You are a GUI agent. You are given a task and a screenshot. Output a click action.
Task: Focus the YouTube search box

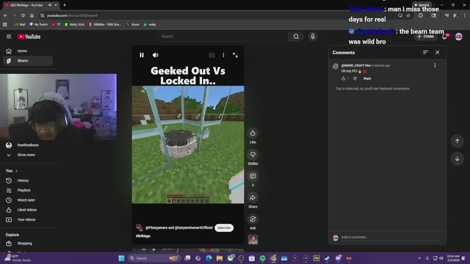tap(223, 36)
